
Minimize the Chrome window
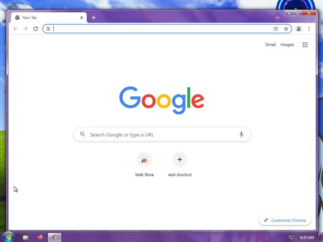point(289,13)
